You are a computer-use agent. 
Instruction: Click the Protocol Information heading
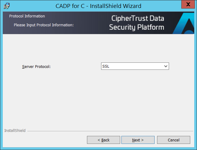27,16
